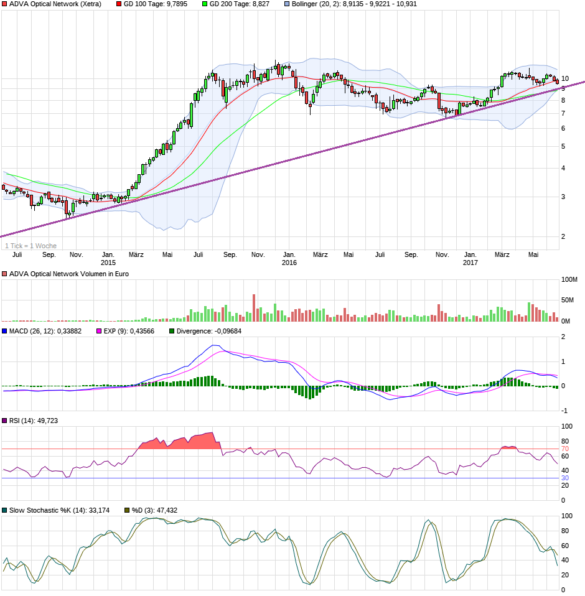
Task: Click the blue MACD legend icon
Action: tap(6, 331)
